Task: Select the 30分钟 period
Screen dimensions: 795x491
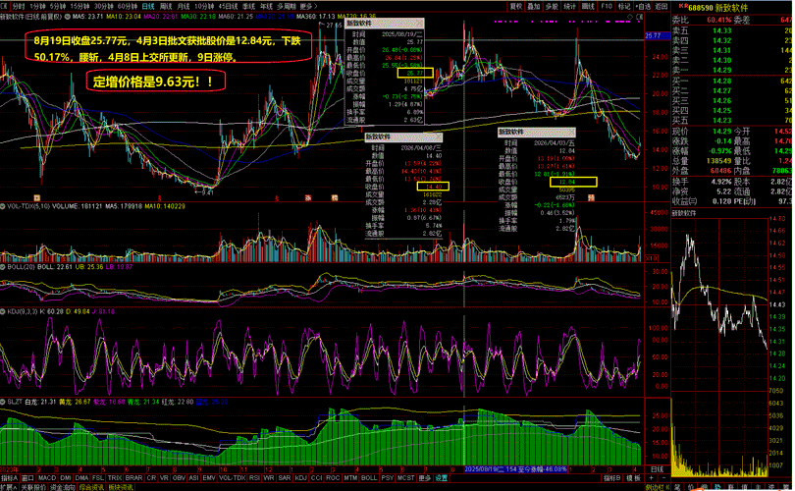Action: [x=103, y=7]
